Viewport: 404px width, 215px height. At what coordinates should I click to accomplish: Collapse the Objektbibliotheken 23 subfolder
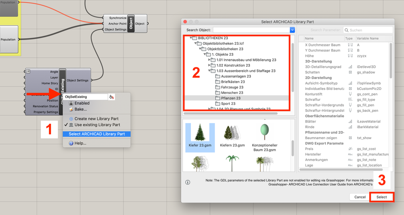pos(200,49)
